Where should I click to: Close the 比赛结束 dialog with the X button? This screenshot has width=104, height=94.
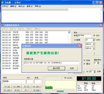coord(80,46)
